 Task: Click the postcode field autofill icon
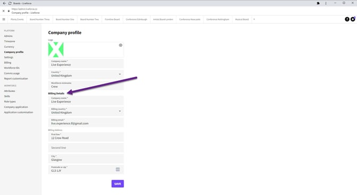coord(118,169)
